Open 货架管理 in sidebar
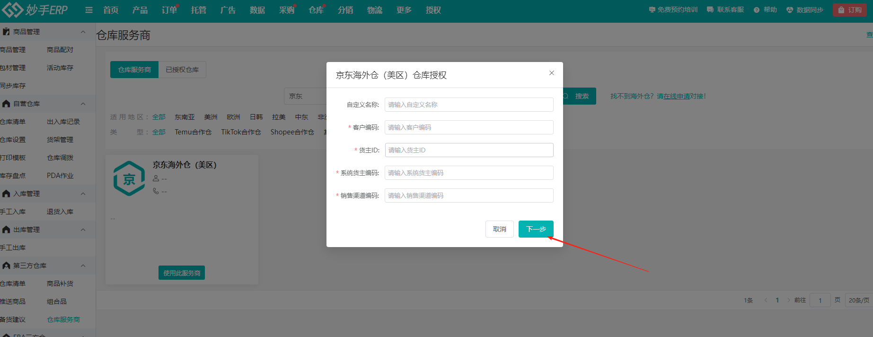 click(x=60, y=140)
